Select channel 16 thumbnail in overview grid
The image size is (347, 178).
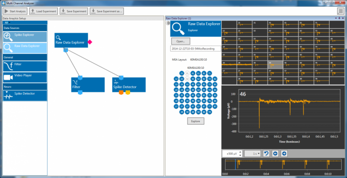[x=229, y=65]
